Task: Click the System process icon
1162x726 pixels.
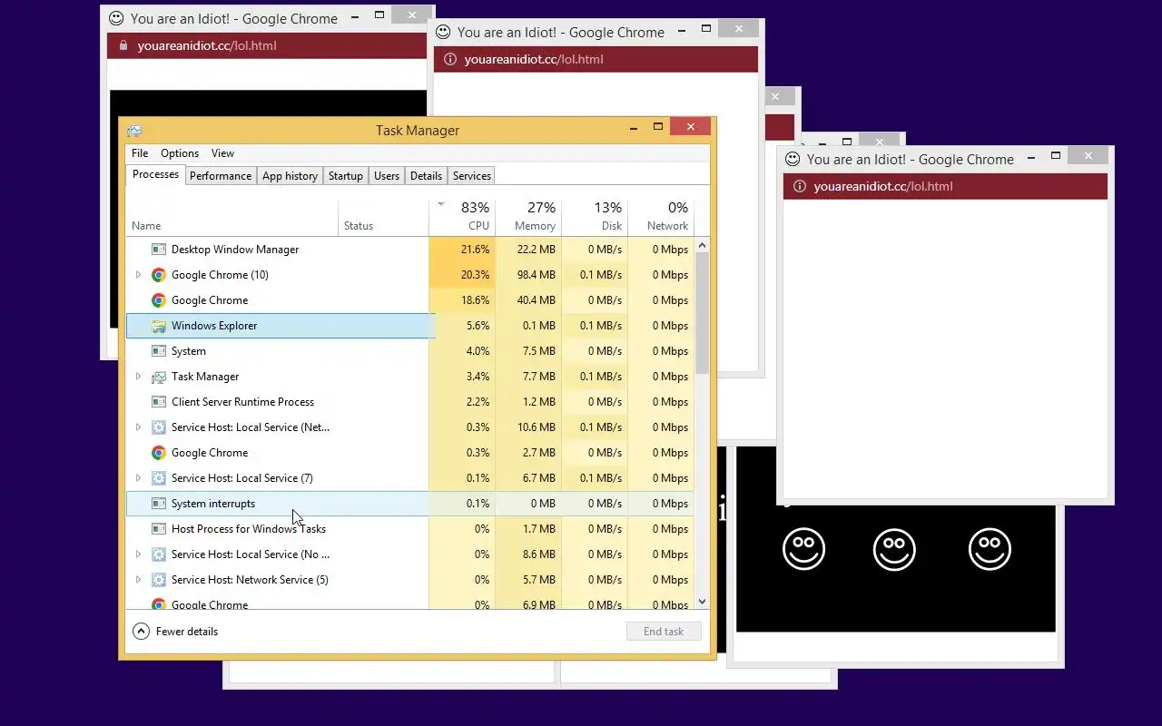Action: pyautogui.click(x=159, y=351)
